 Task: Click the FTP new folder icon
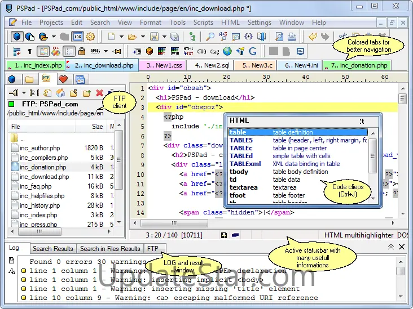86,93
